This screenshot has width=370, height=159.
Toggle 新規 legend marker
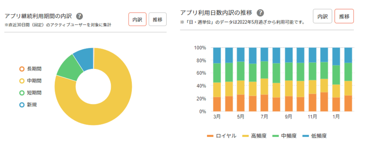22,105
